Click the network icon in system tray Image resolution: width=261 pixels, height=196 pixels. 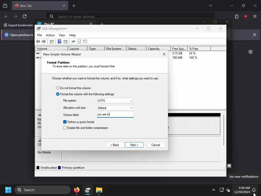pos(221,190)
